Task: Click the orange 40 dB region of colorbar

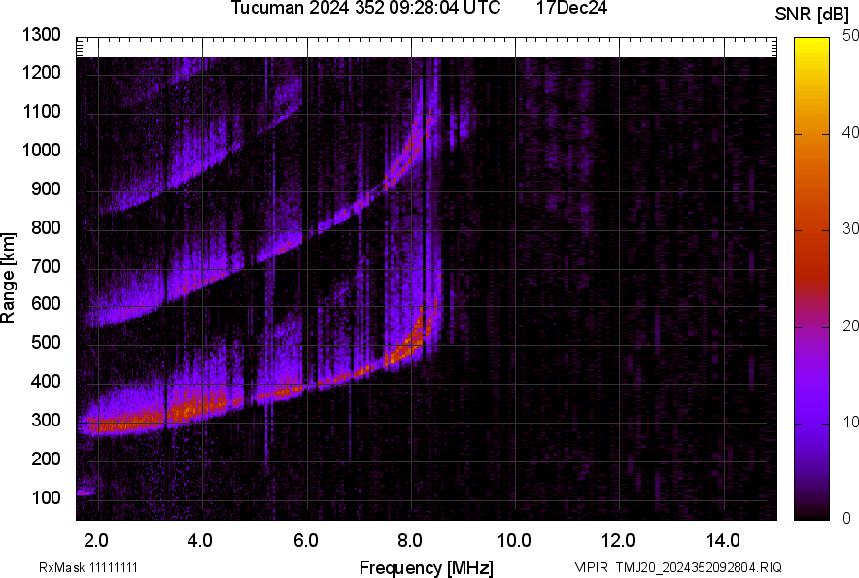Action: coord(811,134)
